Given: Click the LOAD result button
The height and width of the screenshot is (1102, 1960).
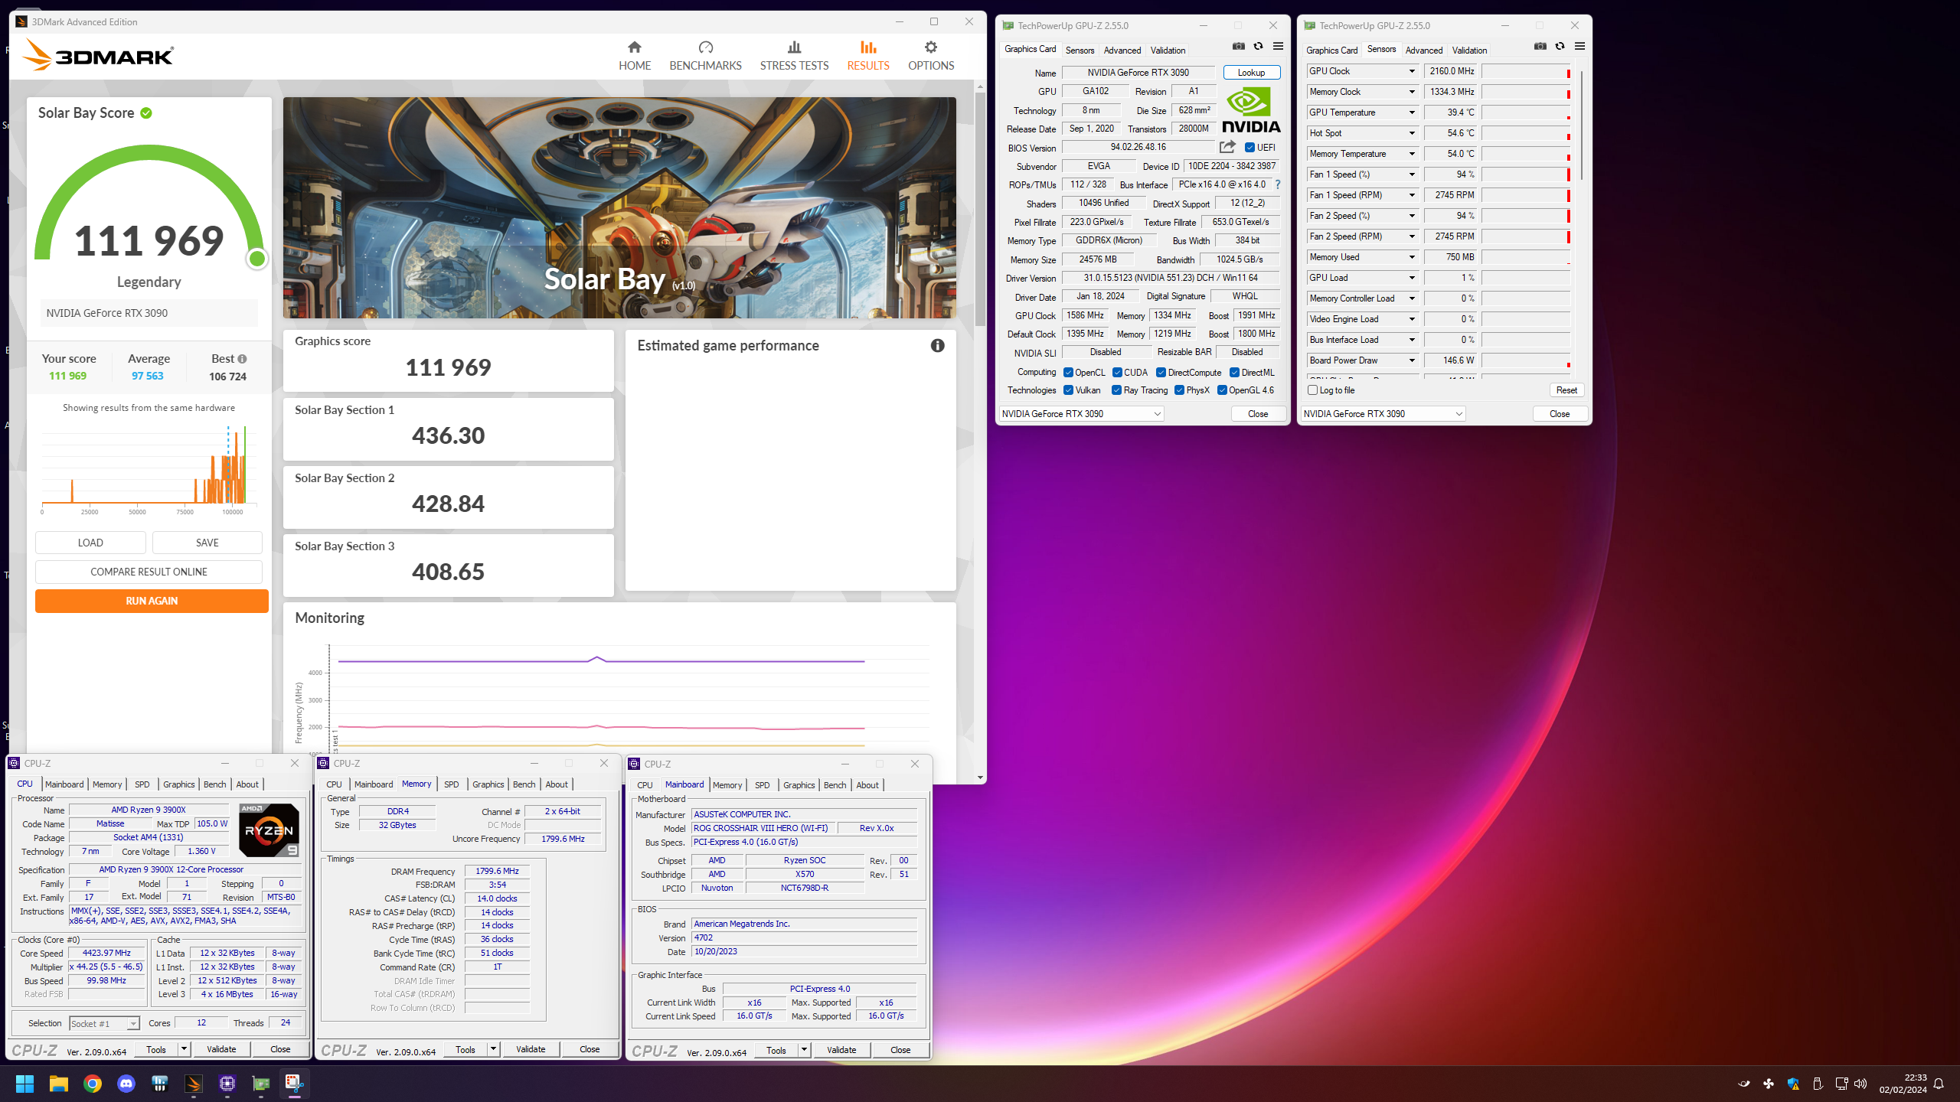Looking at the screenshot, I should tap(90, 543).
